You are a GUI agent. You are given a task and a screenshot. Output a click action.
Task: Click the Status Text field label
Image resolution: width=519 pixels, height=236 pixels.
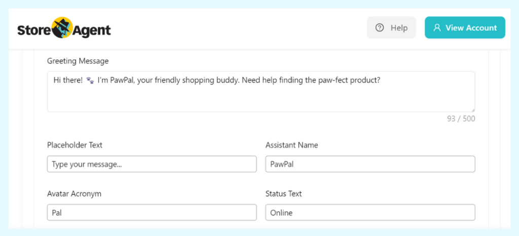[283, 193]
